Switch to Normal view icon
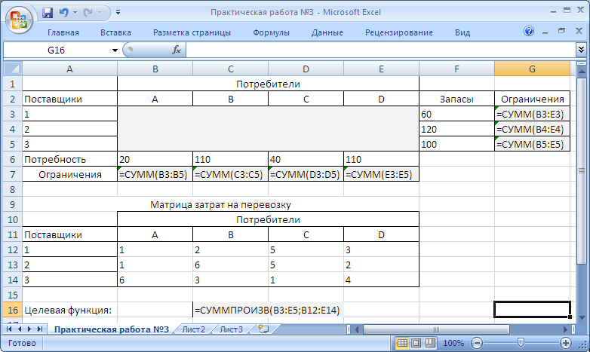This screenshot has width=590, height=352. pos(402,343)
